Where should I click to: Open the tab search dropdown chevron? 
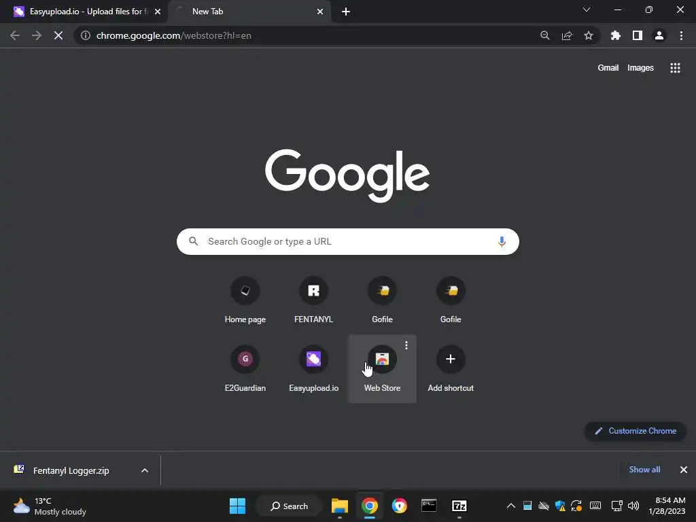click(587, 10)
